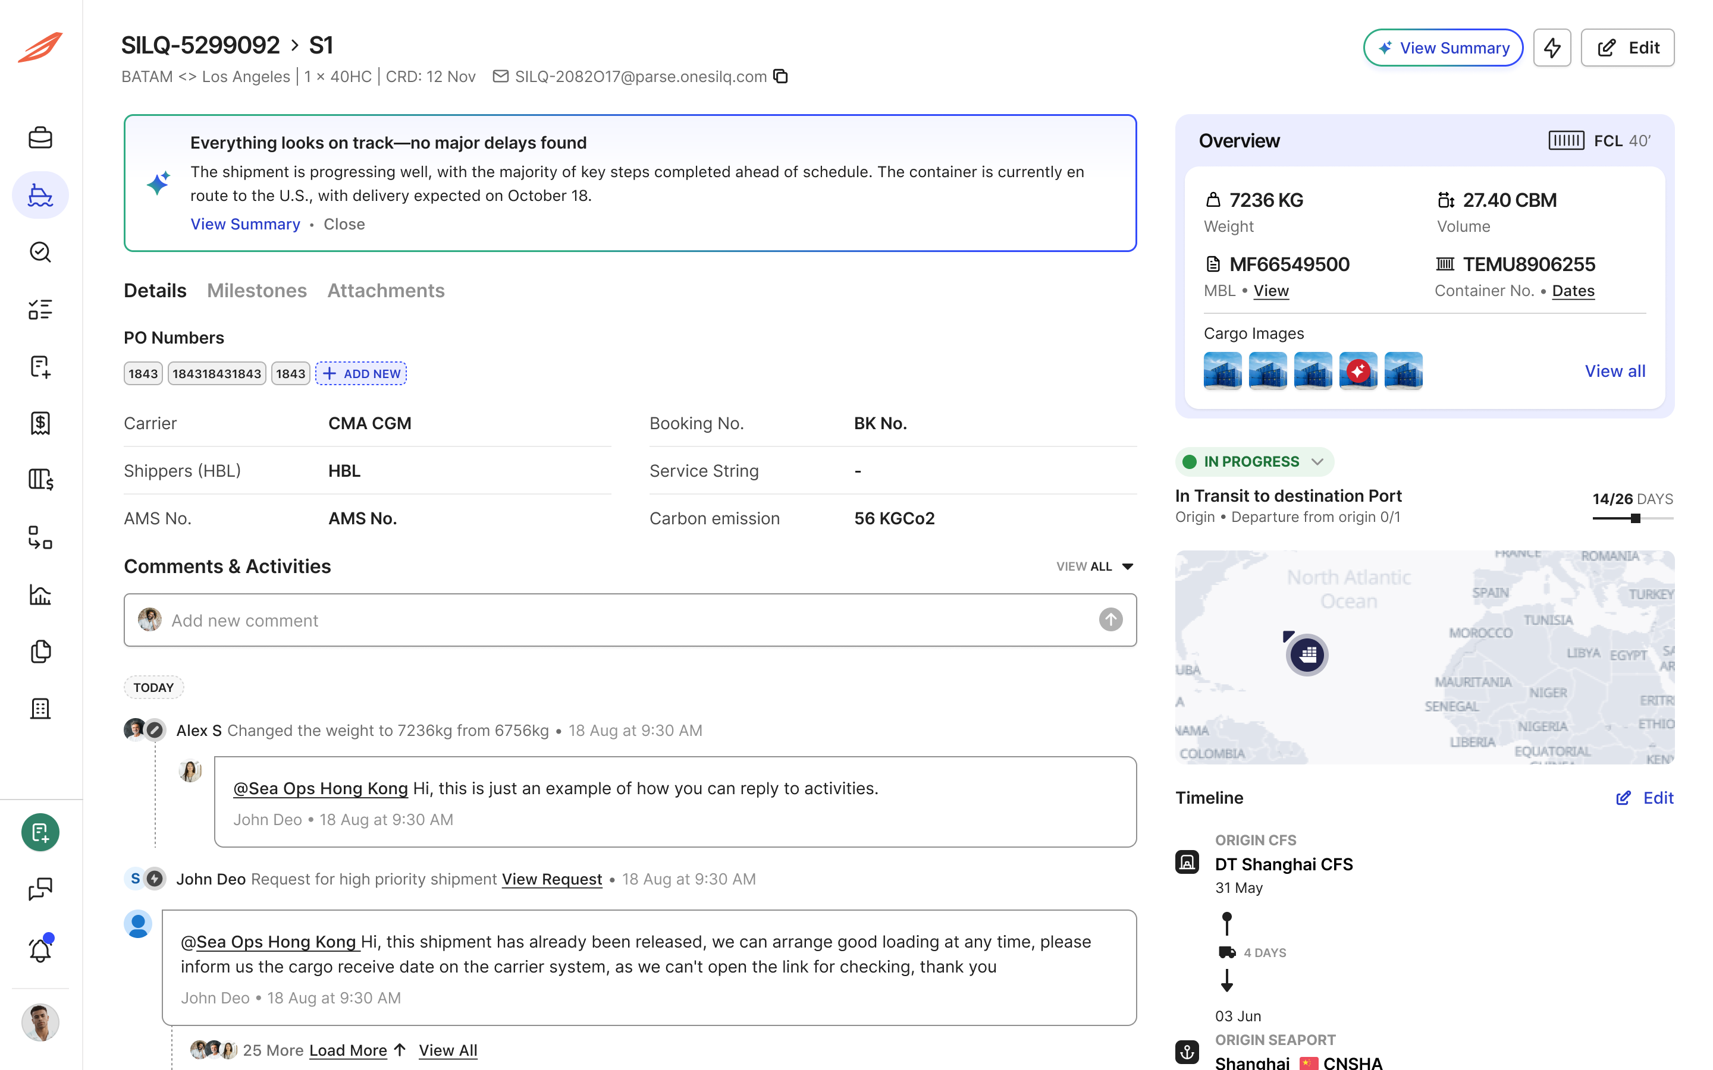Viewport: 1713px width, 1070px height.
Task: Open the tracking search icon in sidebar
Action: 40,252
